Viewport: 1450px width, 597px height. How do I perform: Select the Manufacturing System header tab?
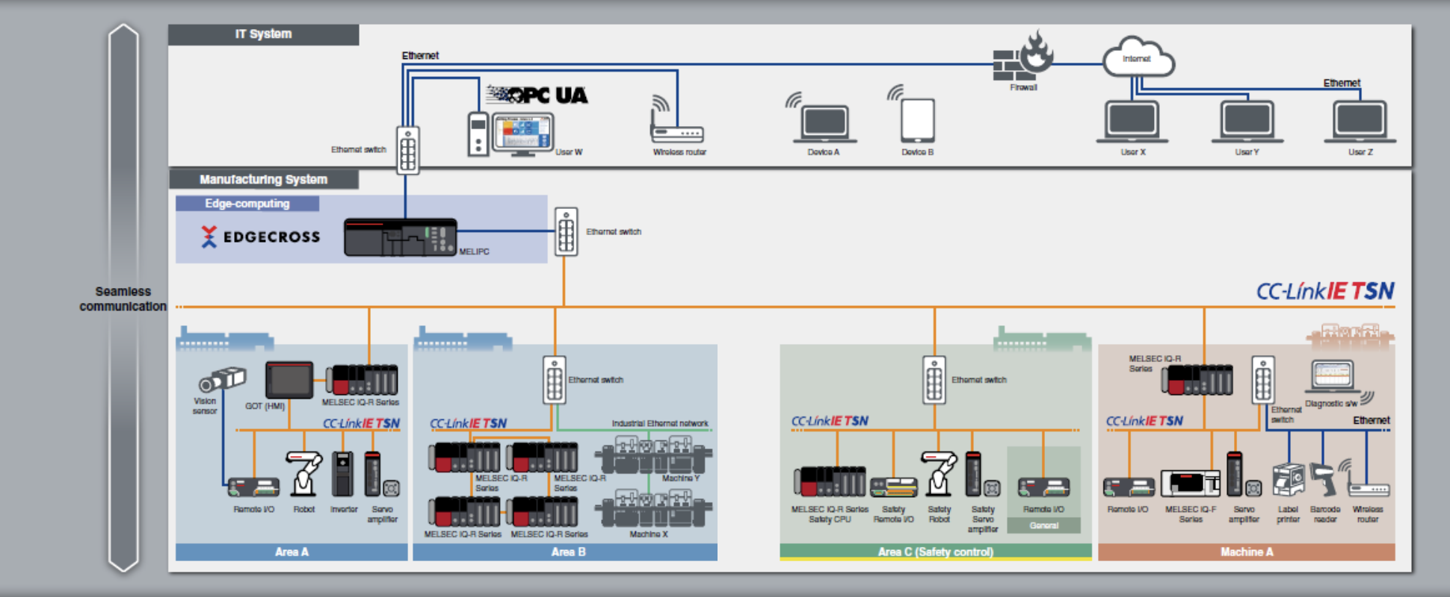pyautogui.click(x=263, y=179)
